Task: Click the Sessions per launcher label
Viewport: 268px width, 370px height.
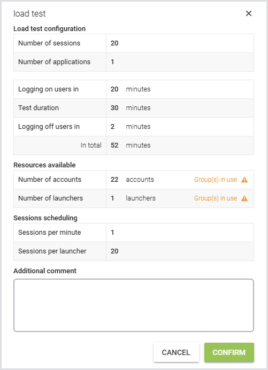Action: pos(52,251)
